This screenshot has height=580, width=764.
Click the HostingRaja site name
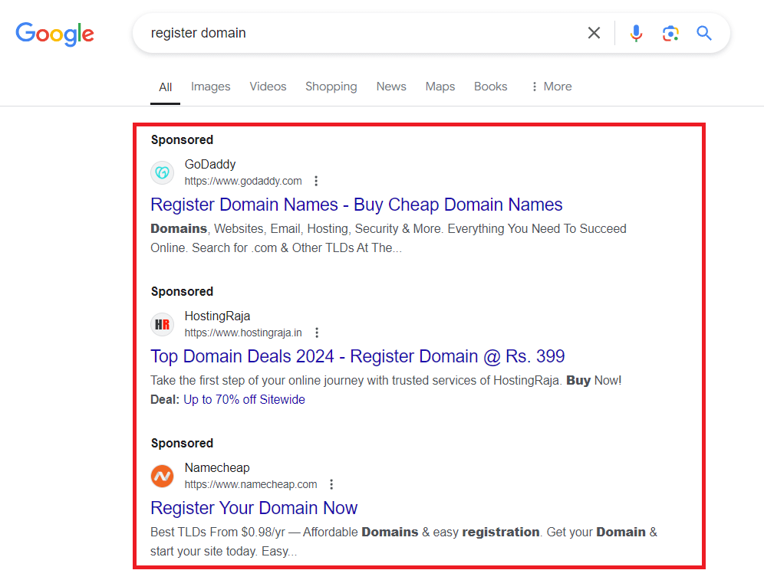point(217,316)
